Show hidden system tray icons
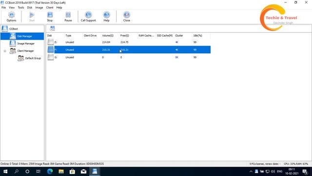The width and height of the screenshot is (312, 176). click(251, 172)
